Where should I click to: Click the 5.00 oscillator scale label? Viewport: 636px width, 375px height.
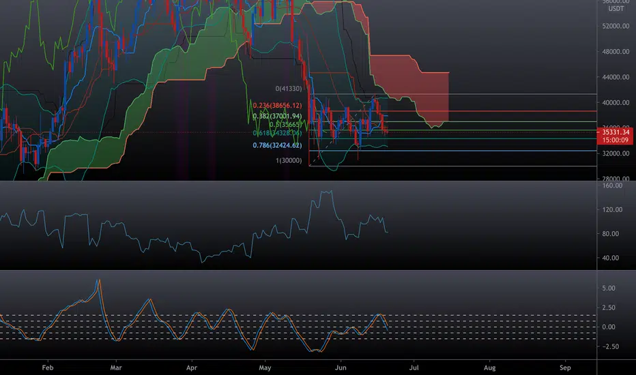click(609, 288)
